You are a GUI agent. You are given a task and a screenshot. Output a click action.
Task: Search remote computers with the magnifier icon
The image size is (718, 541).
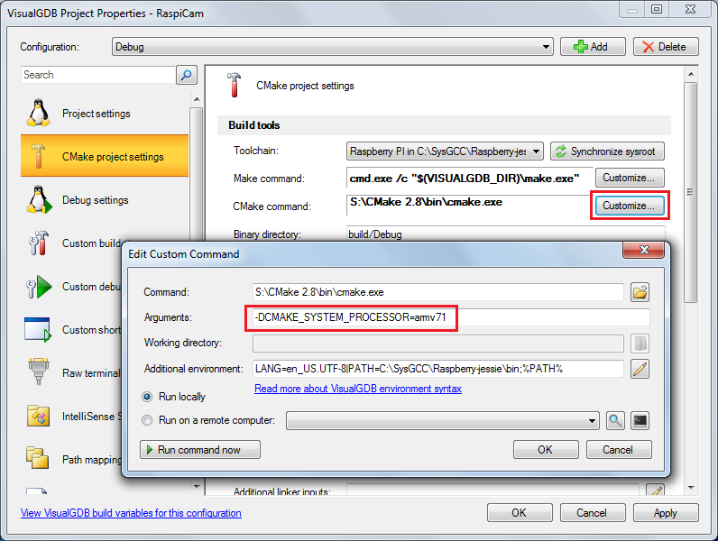[615, 420]
